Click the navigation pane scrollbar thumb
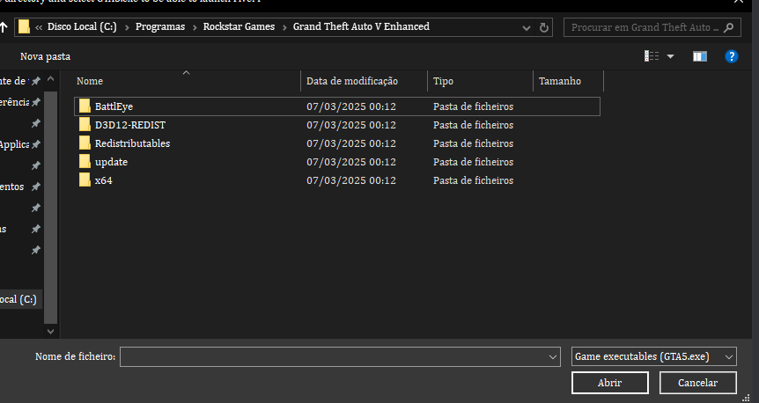This screenshot has width=759, height=403. pyautogui.click(x=50, y=207)
